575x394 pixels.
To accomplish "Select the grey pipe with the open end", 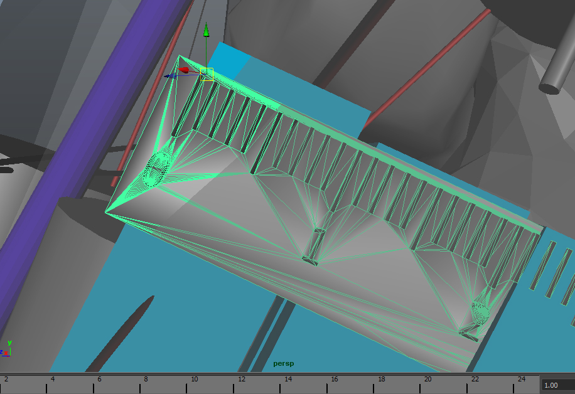I will pos(558,61).
